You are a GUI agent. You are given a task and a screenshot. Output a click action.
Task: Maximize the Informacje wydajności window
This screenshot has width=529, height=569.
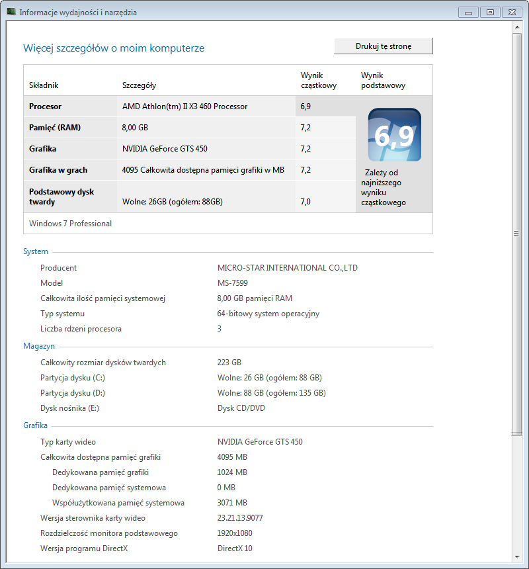[x=490, y=12]
